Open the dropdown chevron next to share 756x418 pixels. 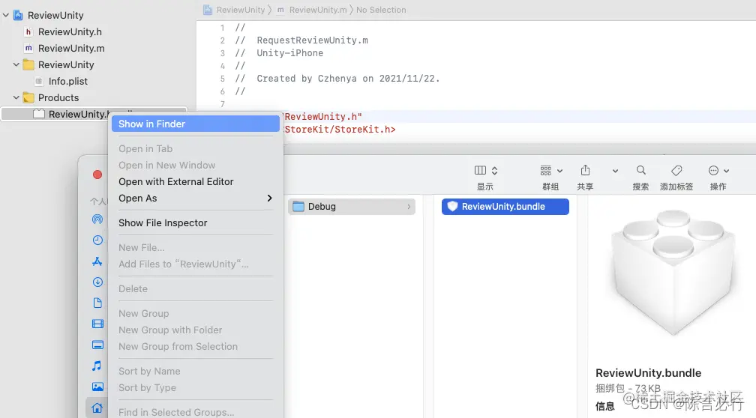pos(615,171)
